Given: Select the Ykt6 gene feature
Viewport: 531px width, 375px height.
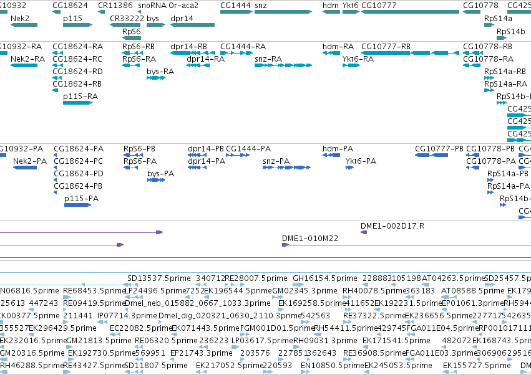Looking at the screenshot, I should coord(351,12).
